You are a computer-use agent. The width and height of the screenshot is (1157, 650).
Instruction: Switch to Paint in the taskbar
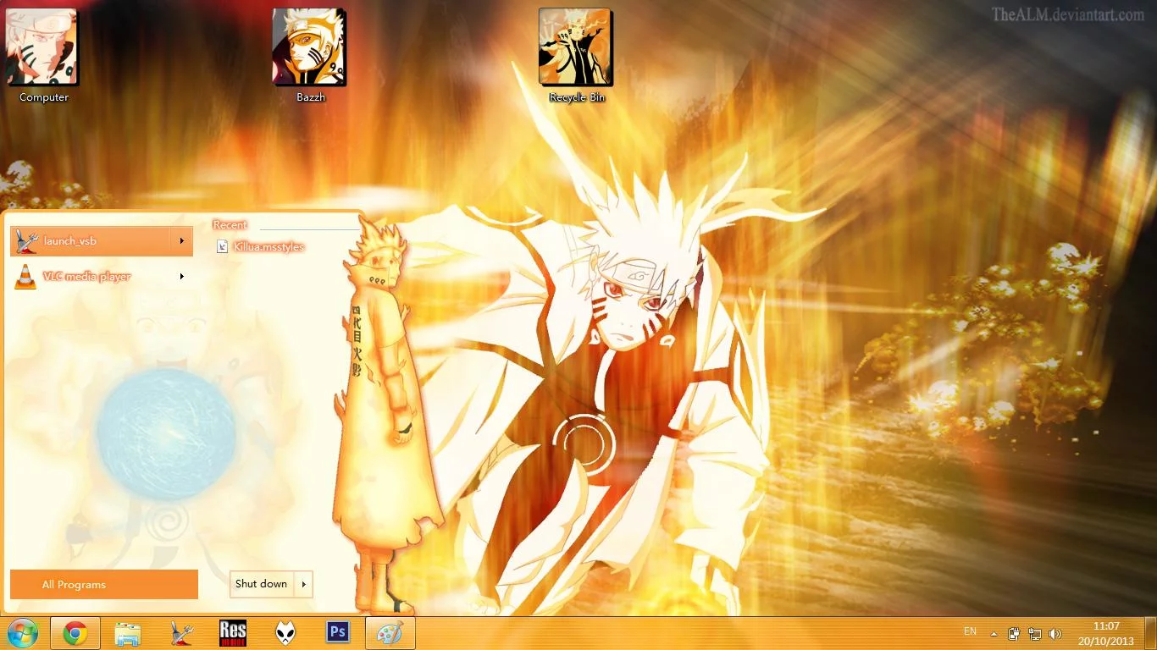[x=390, y=633]
